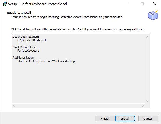Click the vertical scrollbar track in summary

(x=147, y=69)
